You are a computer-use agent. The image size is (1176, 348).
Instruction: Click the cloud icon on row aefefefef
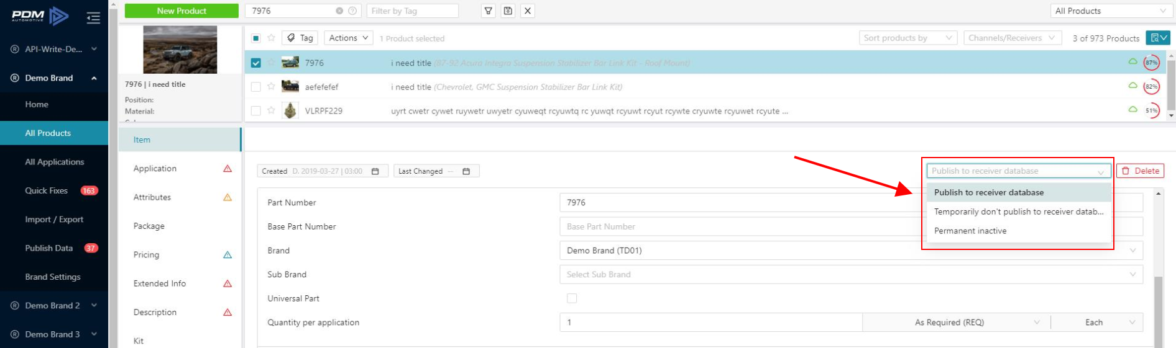tap(1132, 86)
